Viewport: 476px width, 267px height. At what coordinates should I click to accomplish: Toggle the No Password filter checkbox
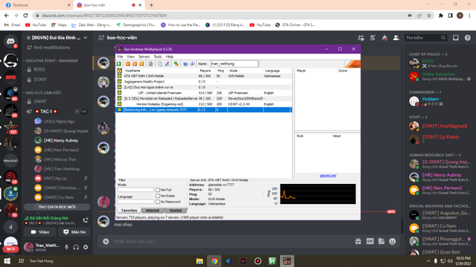coord(158,202)
